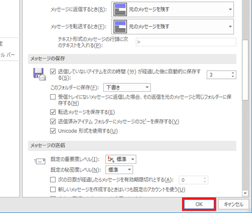Increase the auto-save minutes value
The image size is (252, 213).
[x=233, y=73]
